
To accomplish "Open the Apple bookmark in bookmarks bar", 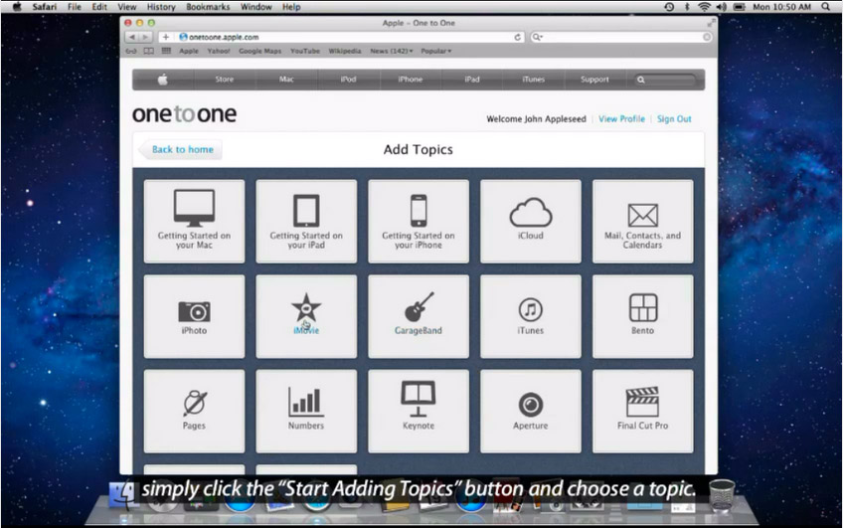I will [x=189, y=51].
